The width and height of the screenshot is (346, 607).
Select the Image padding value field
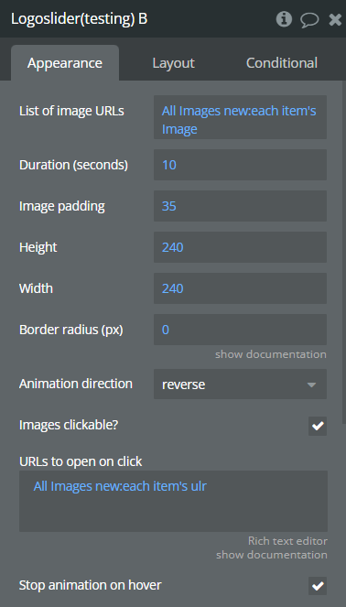pos(240,206)
